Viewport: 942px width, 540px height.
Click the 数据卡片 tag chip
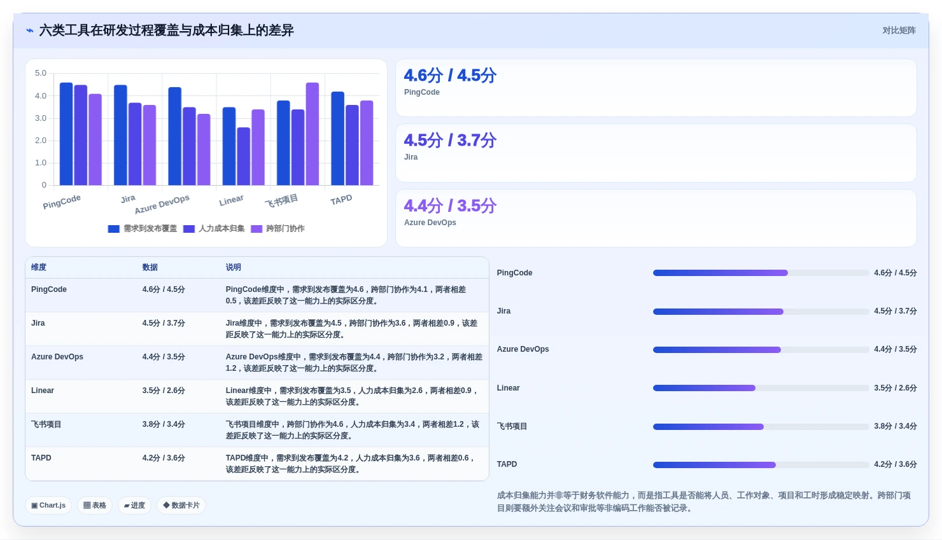[181, 506]
